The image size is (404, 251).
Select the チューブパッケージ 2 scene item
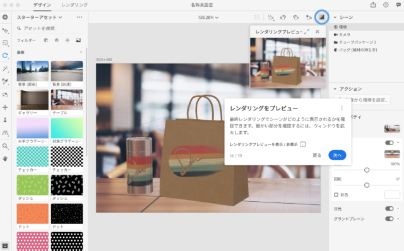[366, 42]
